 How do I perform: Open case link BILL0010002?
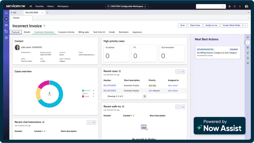pyautogui.click(x=110, y=91)
